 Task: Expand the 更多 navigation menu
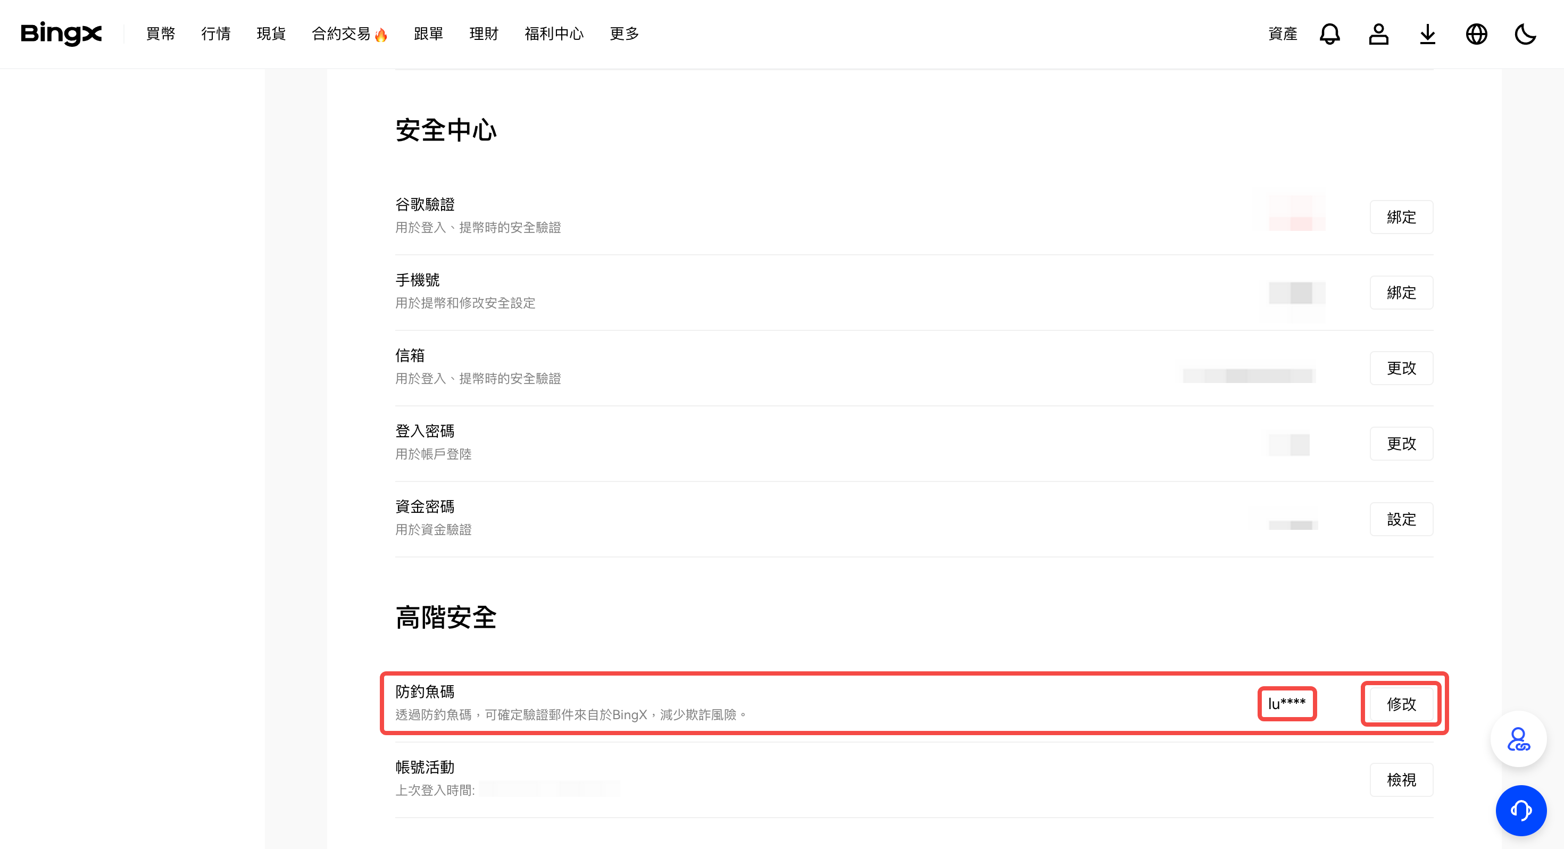tap(624, 34)
